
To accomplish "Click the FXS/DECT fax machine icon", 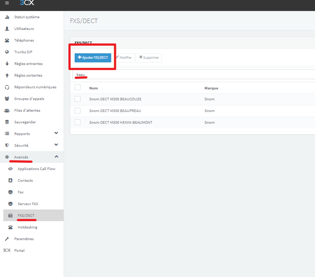I will 11,215.
